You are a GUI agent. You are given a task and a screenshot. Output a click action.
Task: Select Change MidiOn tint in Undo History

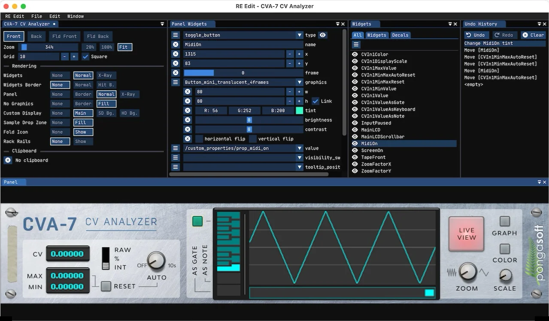click(x=505, y=43)
